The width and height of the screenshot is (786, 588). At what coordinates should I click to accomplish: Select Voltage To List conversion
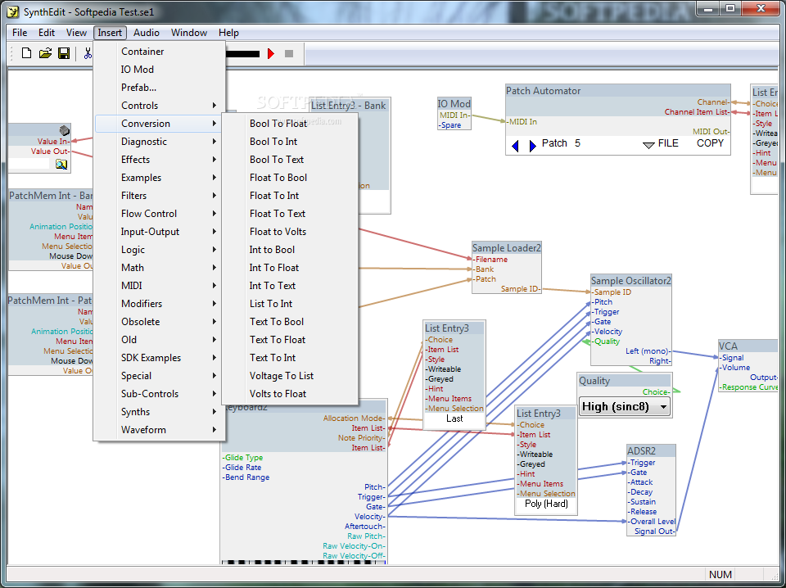[290, 377]
